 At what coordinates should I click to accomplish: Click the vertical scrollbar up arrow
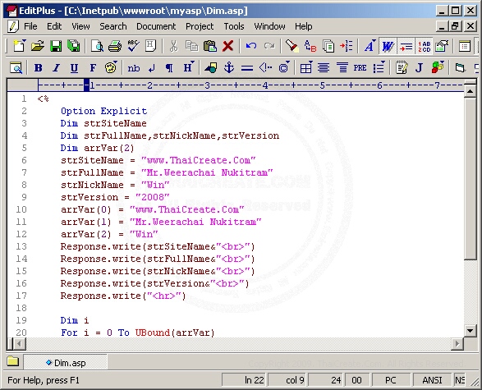[x=471, y=91]
